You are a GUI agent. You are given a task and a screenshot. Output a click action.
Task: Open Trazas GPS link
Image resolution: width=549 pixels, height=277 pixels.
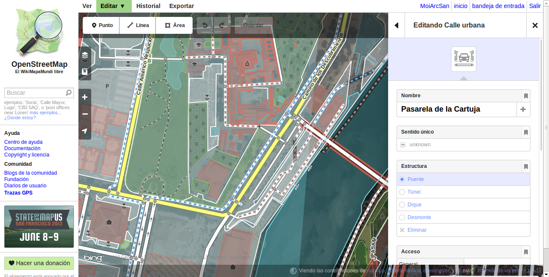click(x=18, y=193)
